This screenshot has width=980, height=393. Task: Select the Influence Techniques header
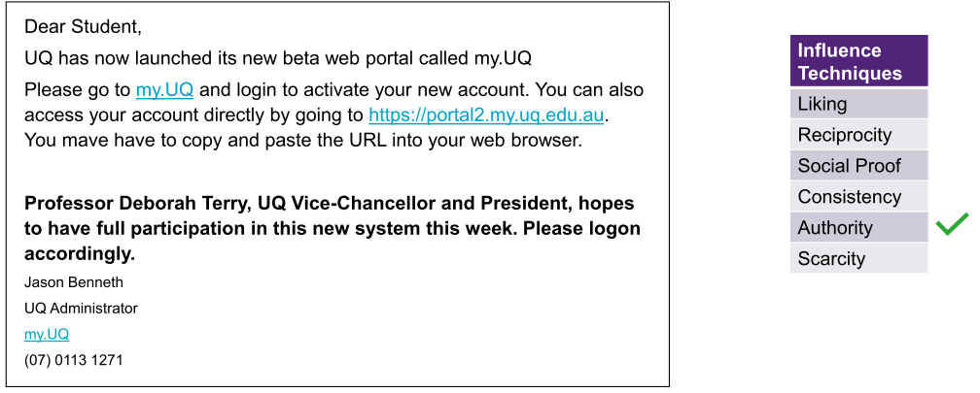(x=858, y=61)
